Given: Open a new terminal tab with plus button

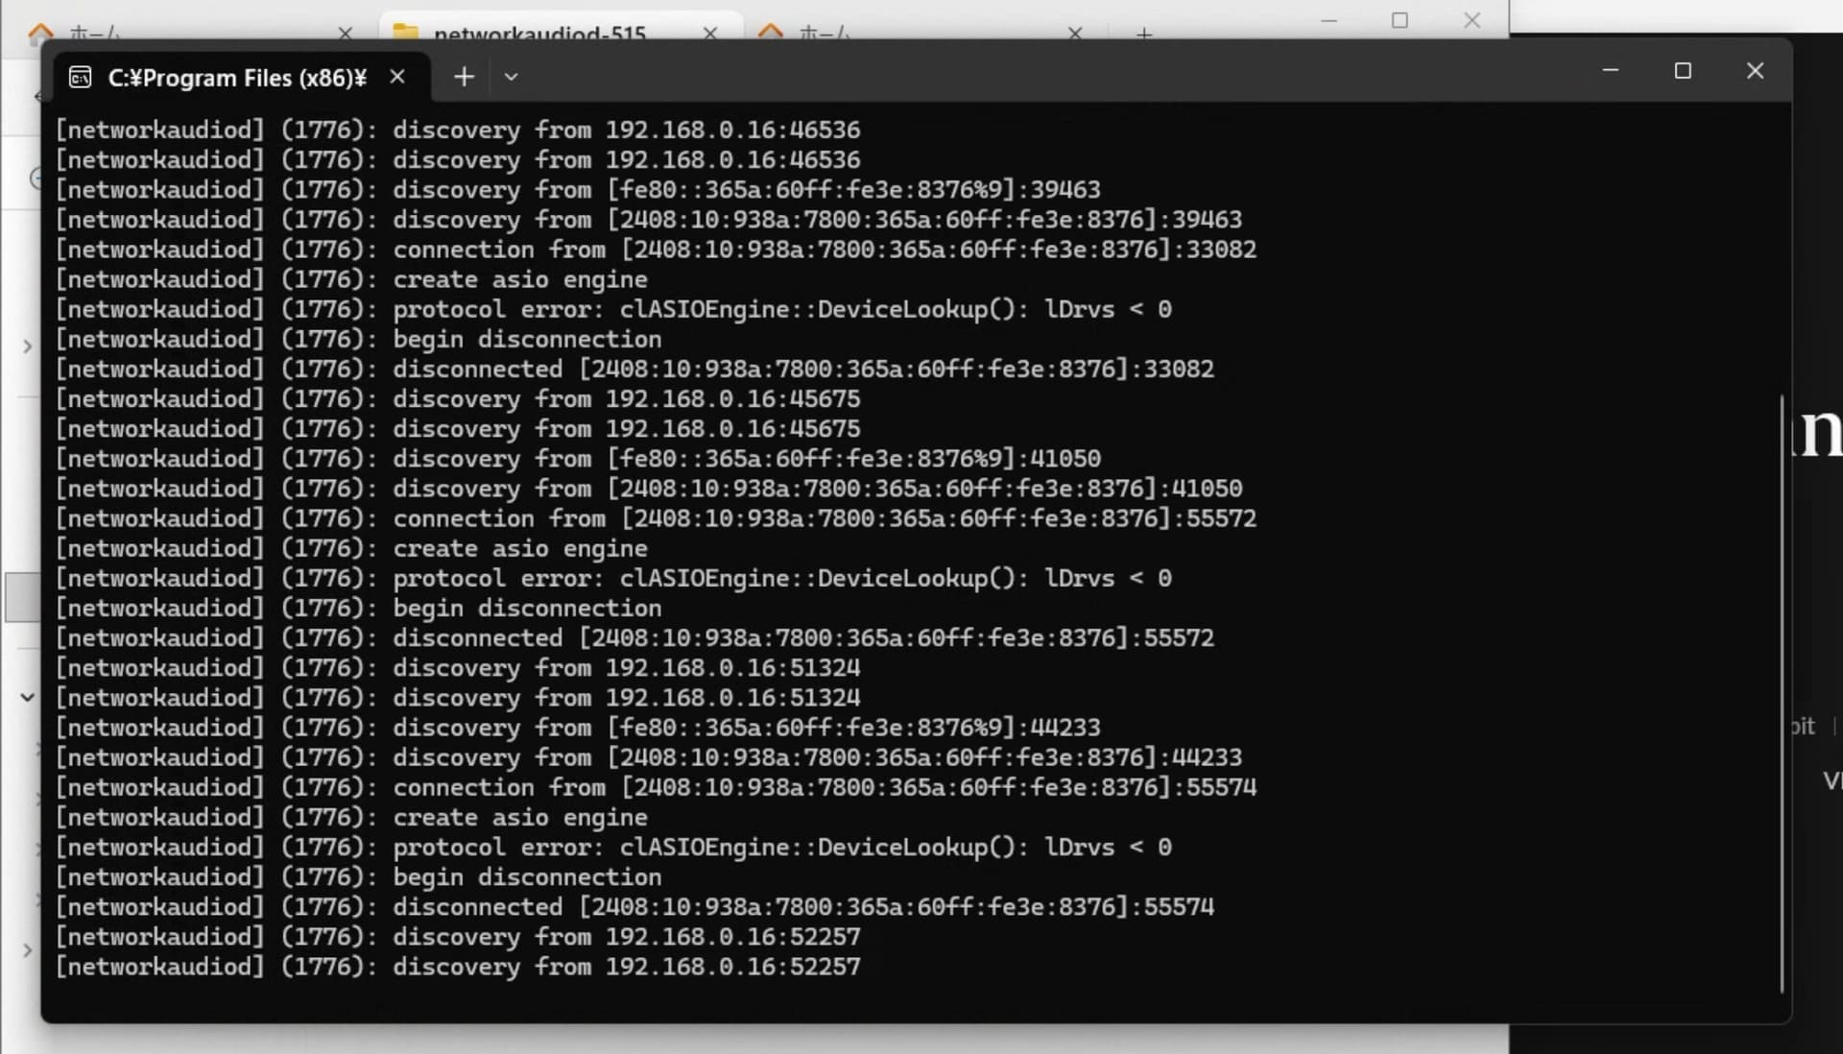Looking at the screenshot, I should [464, 77].
